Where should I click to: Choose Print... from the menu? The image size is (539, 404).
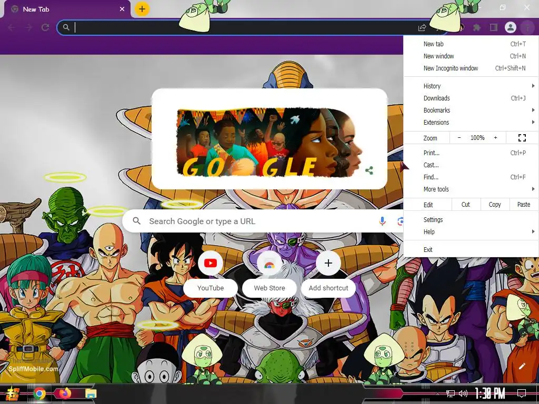tap(471, 153)
